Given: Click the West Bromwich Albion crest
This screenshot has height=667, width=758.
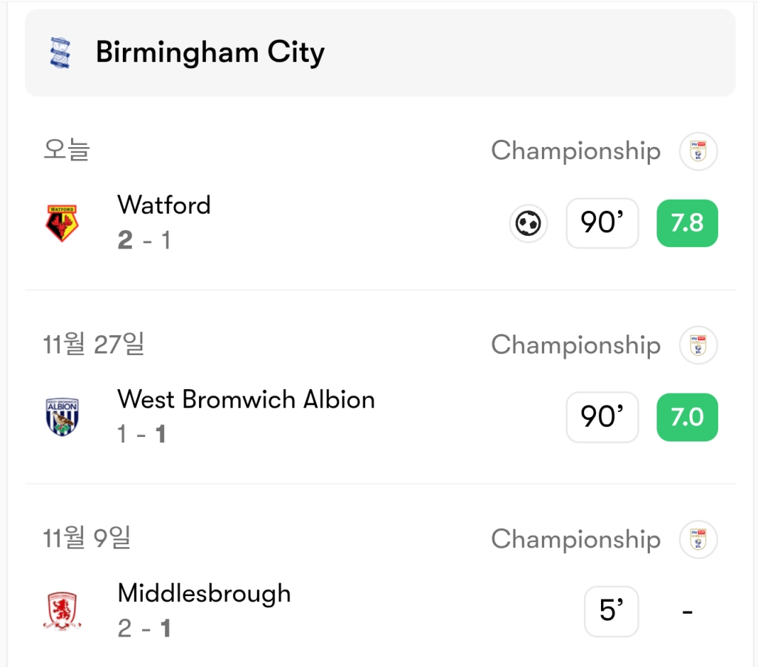Looking at the screenshot, I should pyautogui.click(x=62, y=416).
